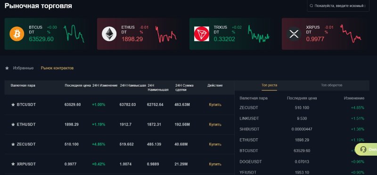Select LINKUSDT in top gainers list

coord(249,119)
